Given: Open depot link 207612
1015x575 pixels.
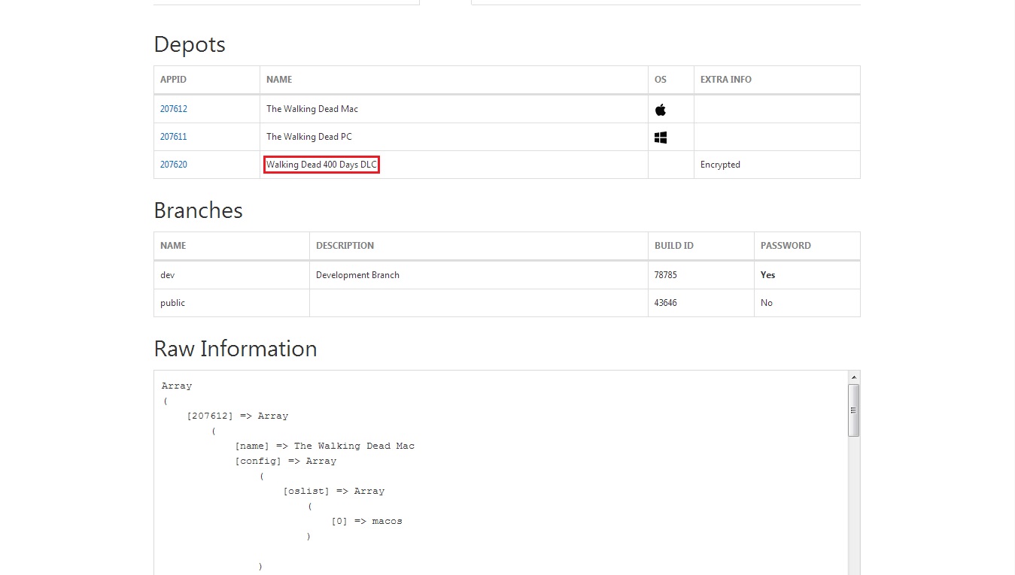Looking at the screenshot, I should (173, 109).
